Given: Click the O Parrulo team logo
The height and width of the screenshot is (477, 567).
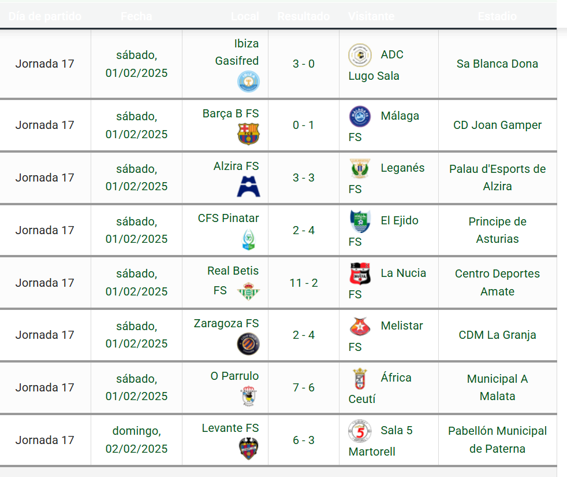Looking at the screenshot, I should pyautogui.click(x=248, y=396).
